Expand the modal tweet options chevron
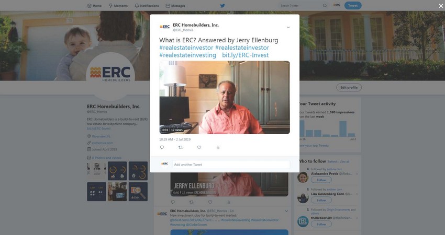The height and width of the screenshot is (235, 445). click(288, 28)
